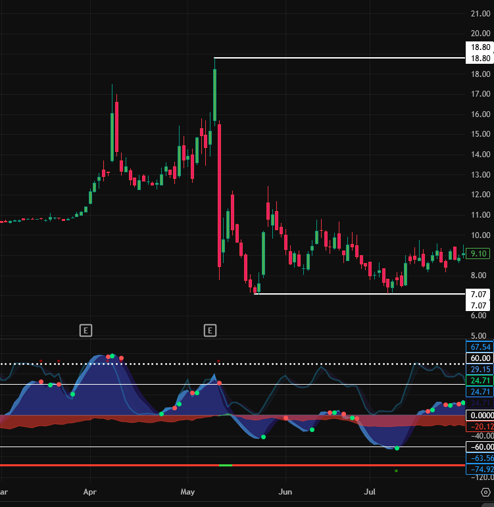Click the 8.00 price axis label
The height and width of the screenshot is (507, 494).
pos(479,276)
